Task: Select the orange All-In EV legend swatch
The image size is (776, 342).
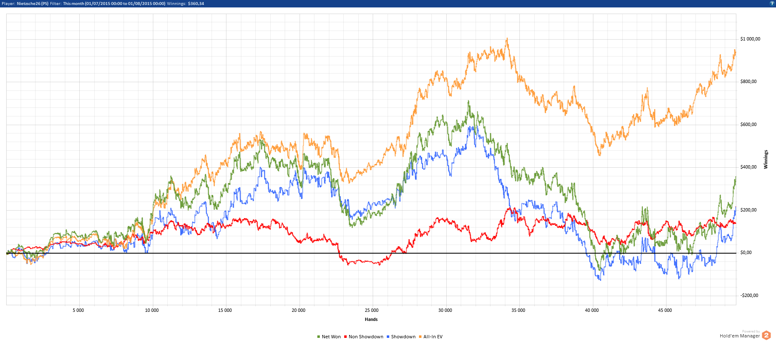Action: click(420, 337)
